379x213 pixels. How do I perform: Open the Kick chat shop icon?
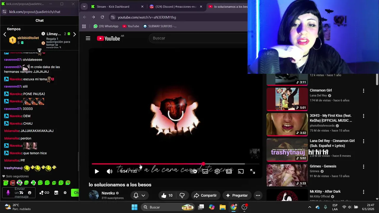tap(56, 193)
